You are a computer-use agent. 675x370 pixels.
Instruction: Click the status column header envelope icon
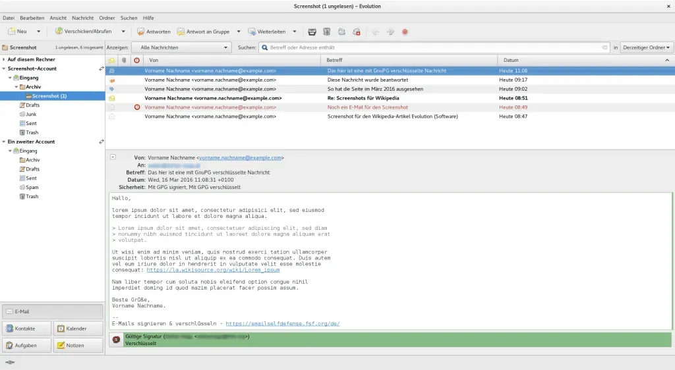coord(111,60)
